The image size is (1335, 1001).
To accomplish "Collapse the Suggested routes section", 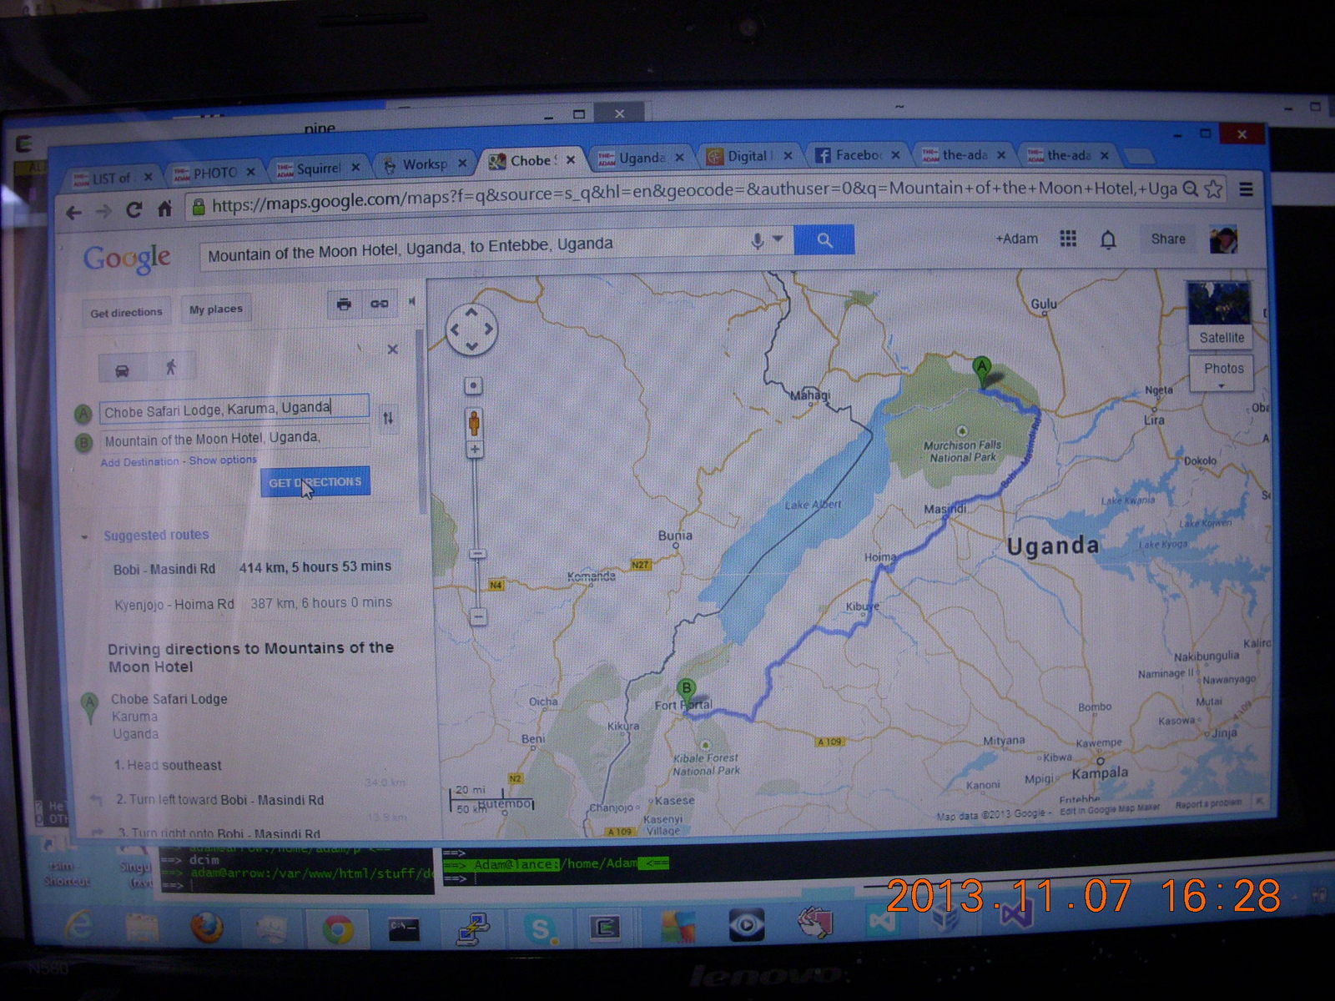I will click(x=85, y=536).
